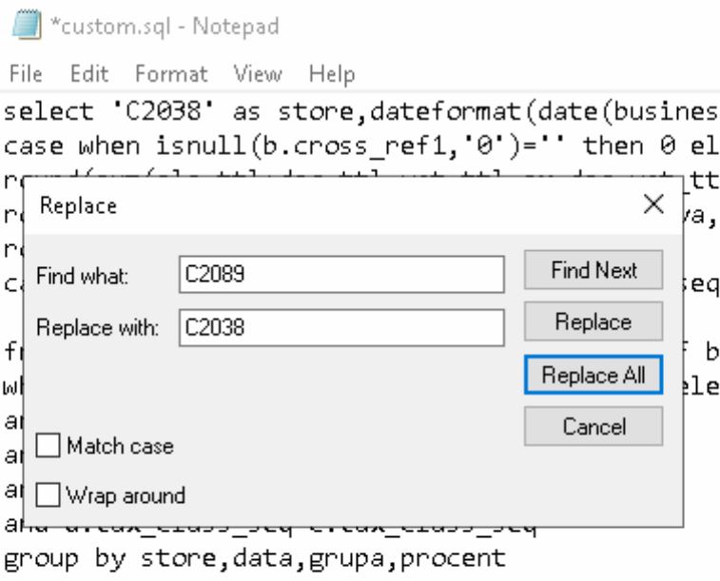The width and height of the screenshot is (720, 581).
Task: Place cursor in first line with 'C2038'
Action: [360, 112]
